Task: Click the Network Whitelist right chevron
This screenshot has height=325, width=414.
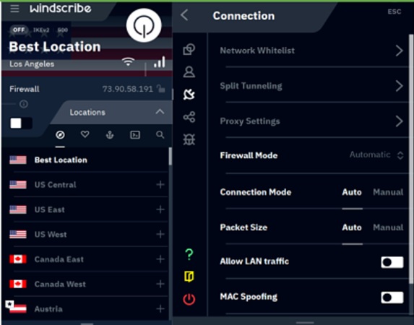Action: click(x=400, y=51)
